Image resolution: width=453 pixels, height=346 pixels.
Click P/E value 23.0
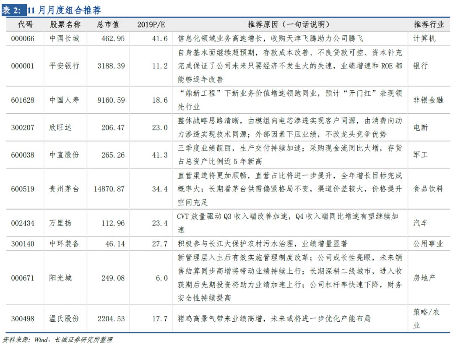point(160,128)
